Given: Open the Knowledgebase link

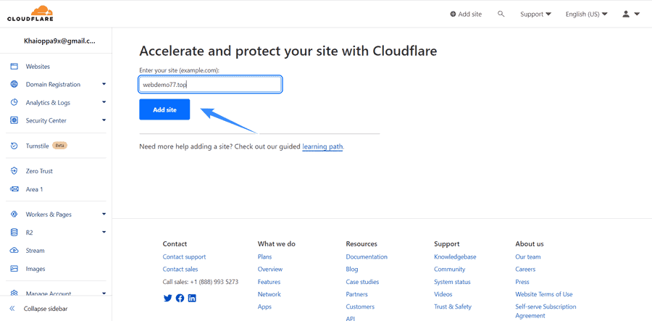Looking at the screenshot, I should point(455,257).
